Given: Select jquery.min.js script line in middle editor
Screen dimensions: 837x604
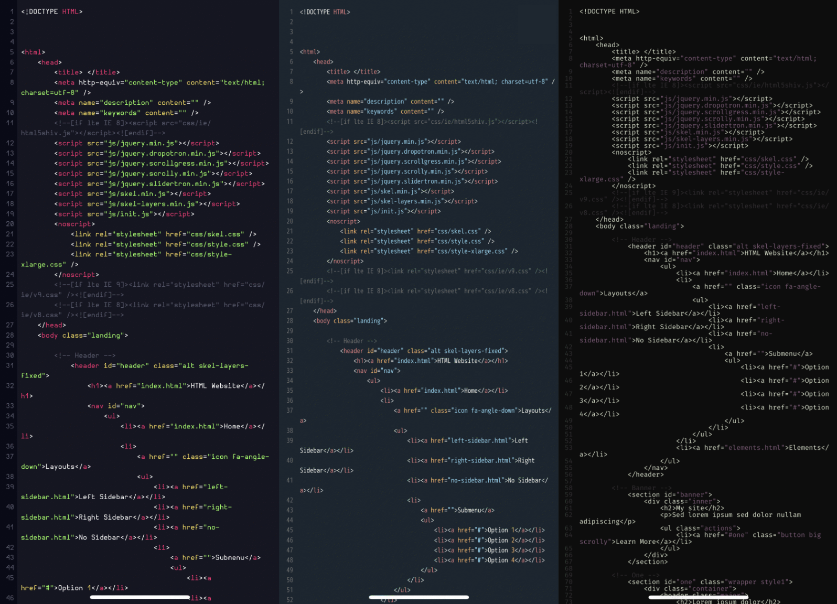Looking at the screenshot, I should pyautogui.click(x=394, y=142).
